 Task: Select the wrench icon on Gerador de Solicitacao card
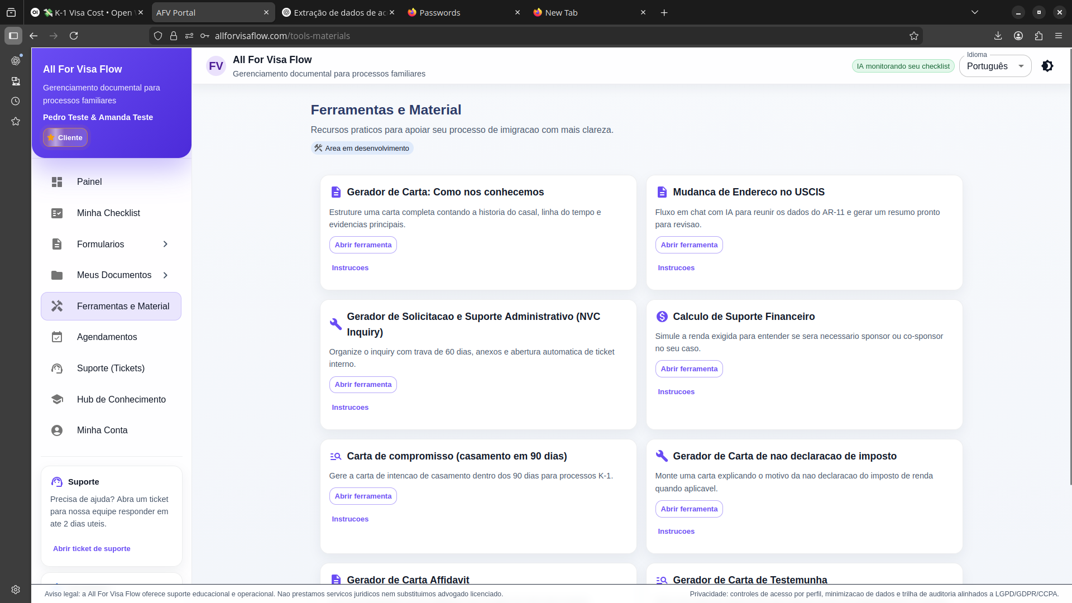[x=336, y=324]
